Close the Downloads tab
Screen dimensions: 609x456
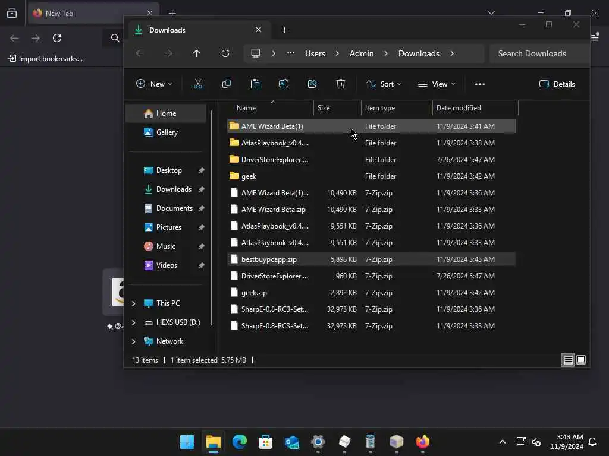258,30
